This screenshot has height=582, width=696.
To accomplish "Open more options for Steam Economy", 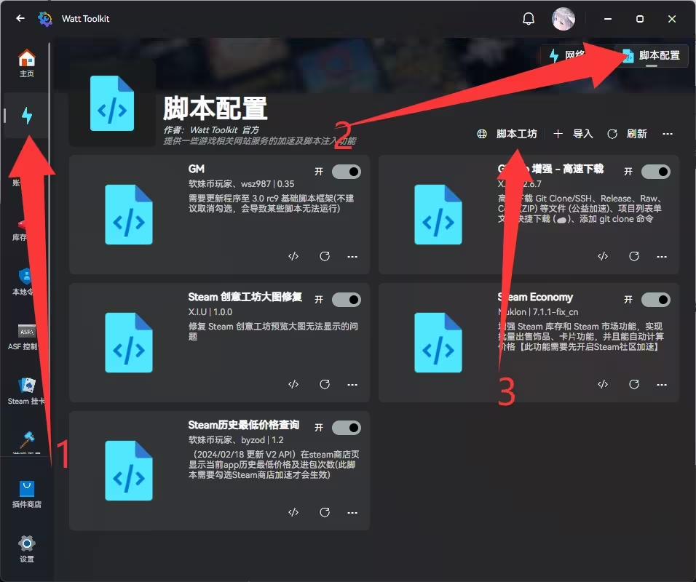I will pyautogui.click(x=662, y=385).
